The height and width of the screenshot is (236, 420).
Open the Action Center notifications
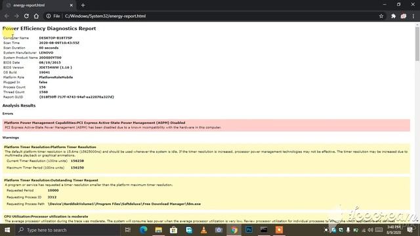409,230
